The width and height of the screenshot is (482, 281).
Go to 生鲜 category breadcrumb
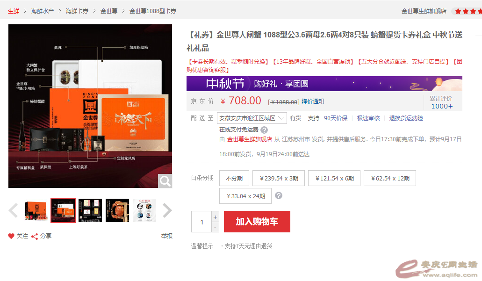[x=14, y=11]
